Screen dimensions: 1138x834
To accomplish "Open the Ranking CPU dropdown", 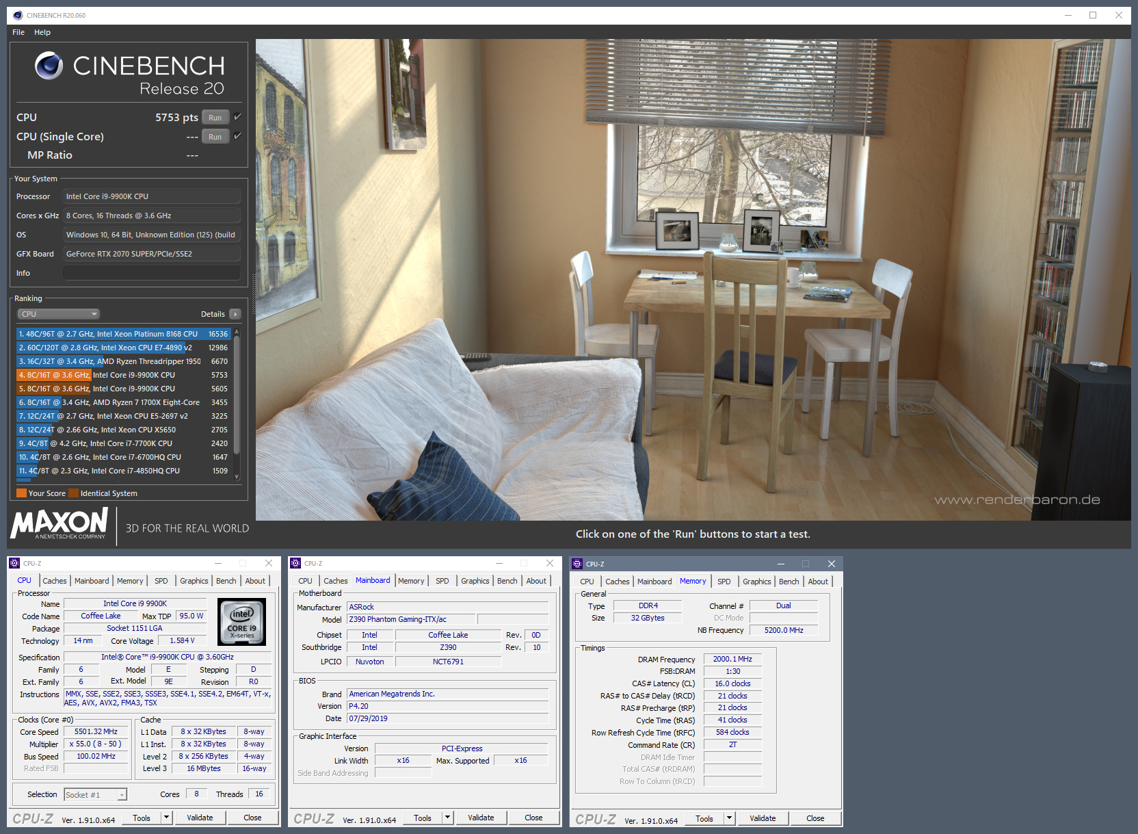I will tap(59, 314).
